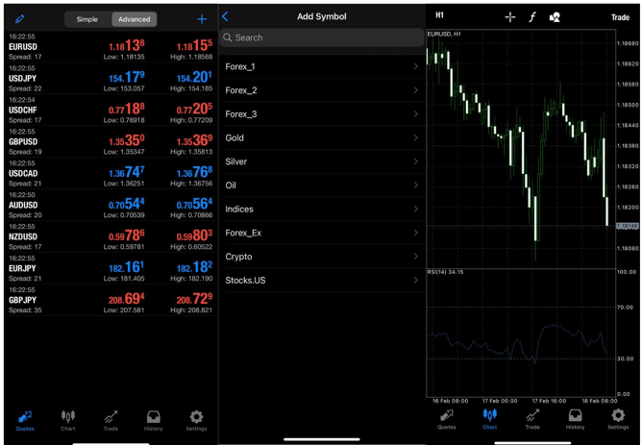Click the plus icon to add a symbol
Viewport: 643px width, 445px height.
point(202,19)
